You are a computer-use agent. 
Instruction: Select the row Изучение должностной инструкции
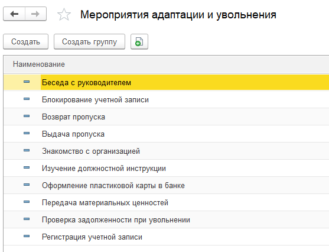point(166,168)
